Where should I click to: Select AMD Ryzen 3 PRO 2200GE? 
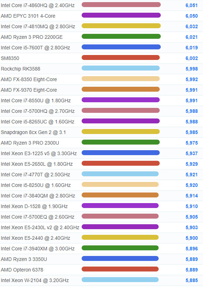point(32,37)
